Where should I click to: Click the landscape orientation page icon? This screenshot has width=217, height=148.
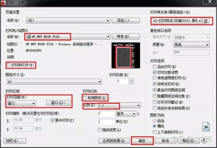click(206, 127)
